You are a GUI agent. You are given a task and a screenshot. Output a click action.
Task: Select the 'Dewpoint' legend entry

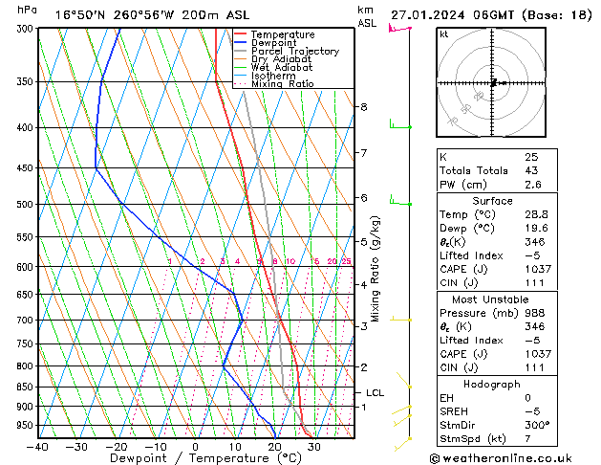coord(273,43)
